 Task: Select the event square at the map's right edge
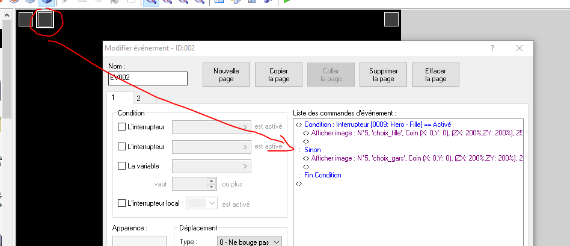pyautogui.click(x=391, y=19)
